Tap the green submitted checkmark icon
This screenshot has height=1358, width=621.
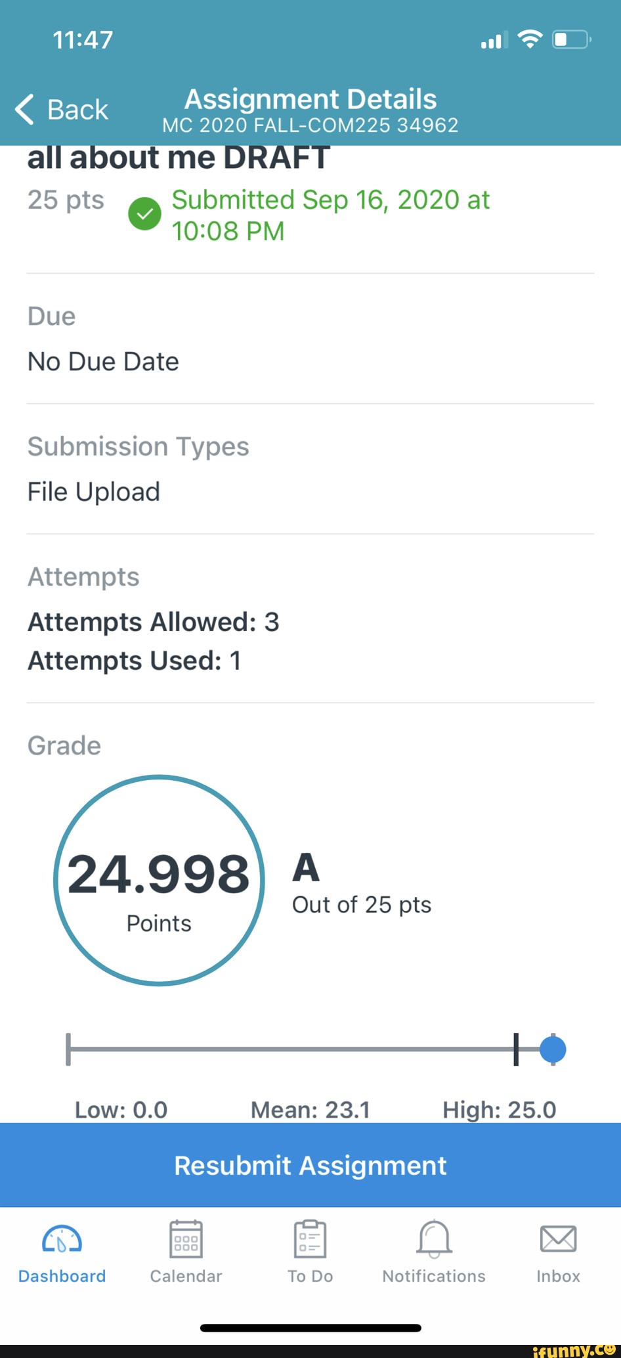pyautogui.click(x=144, y=214)
